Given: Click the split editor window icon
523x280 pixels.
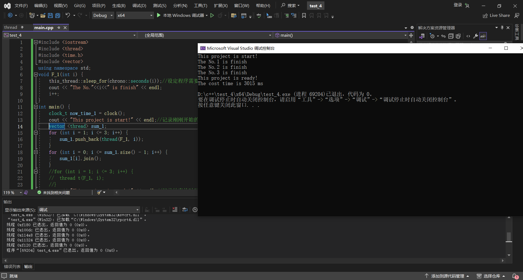Looking at the screenshot, I should click(411, 35).
